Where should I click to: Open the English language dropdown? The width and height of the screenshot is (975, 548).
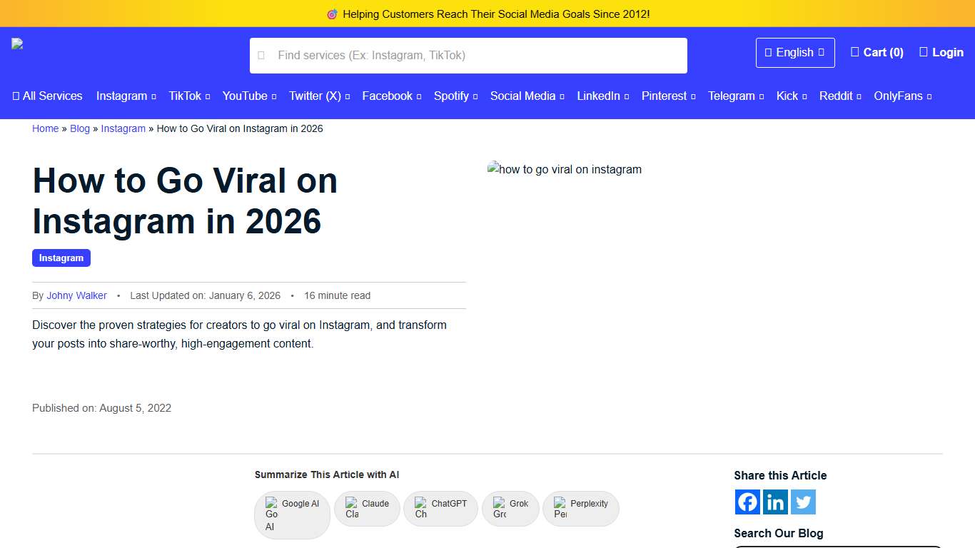pyautogui.click(x=794, y=52)
